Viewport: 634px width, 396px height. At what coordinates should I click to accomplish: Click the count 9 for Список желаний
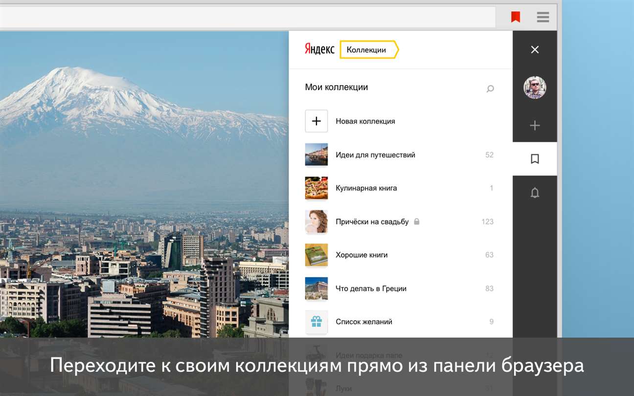point(492,322)
